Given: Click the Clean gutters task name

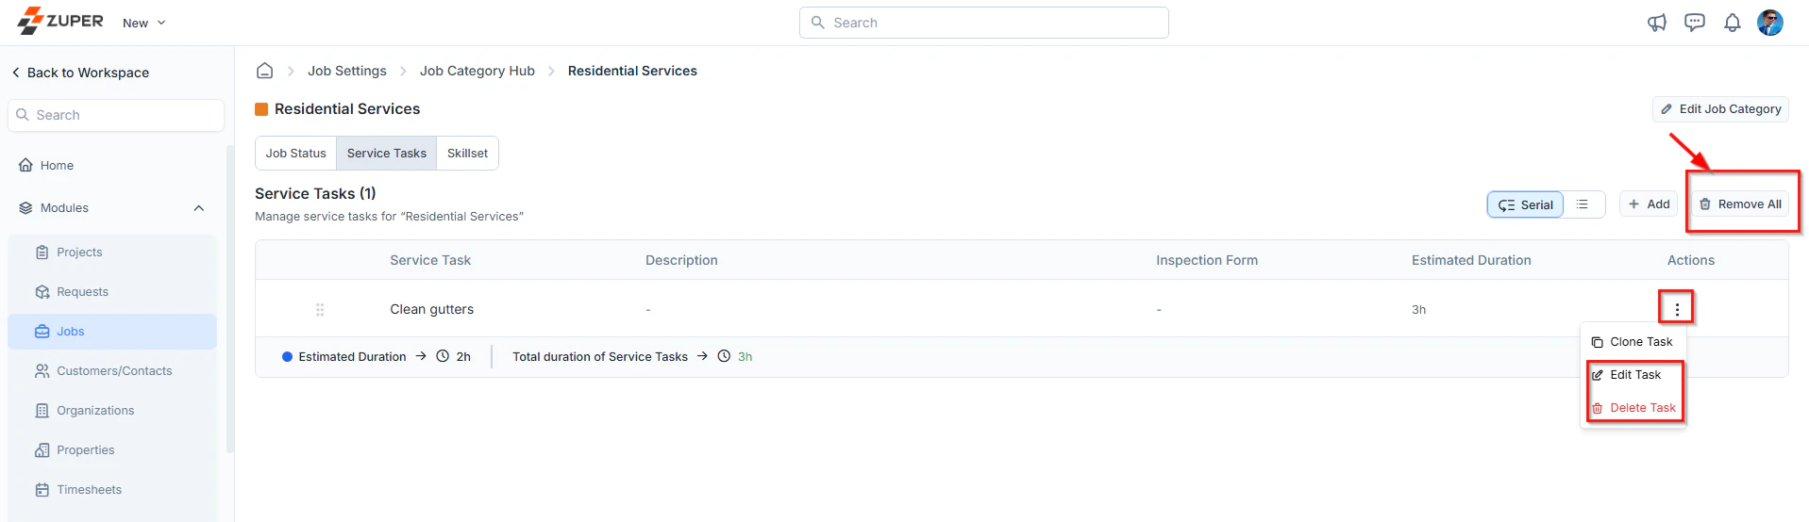Looking at the screenshot, I should [x=432, y=309].
